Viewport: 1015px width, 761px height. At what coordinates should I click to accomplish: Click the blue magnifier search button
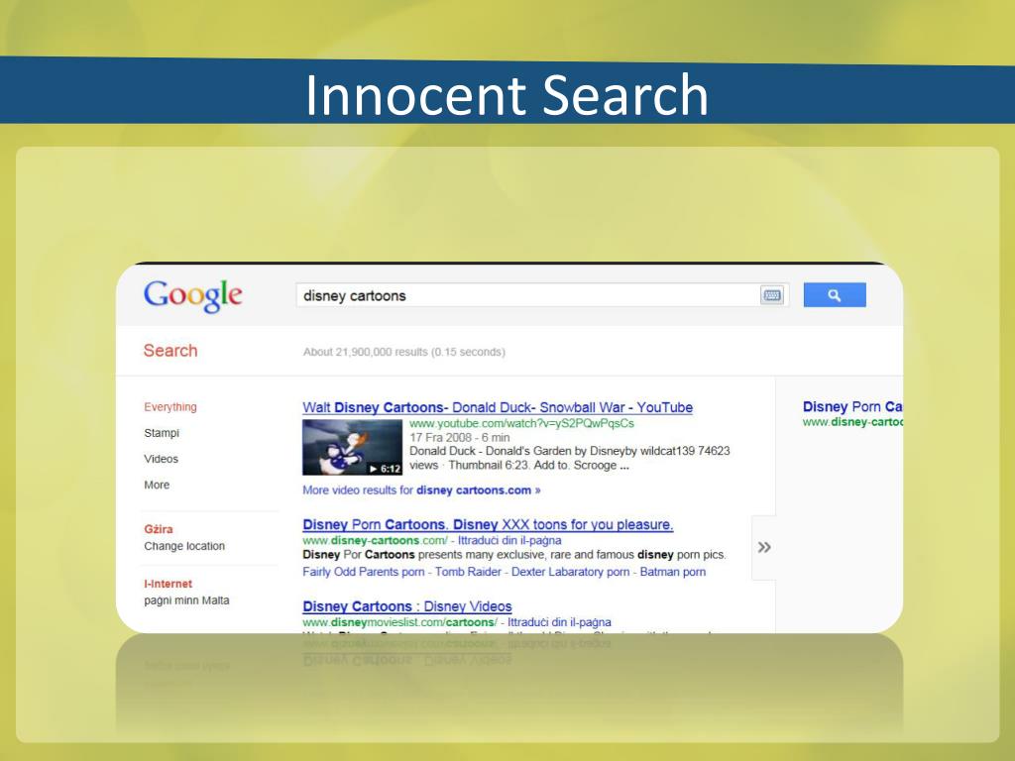[x=835, y=295]
